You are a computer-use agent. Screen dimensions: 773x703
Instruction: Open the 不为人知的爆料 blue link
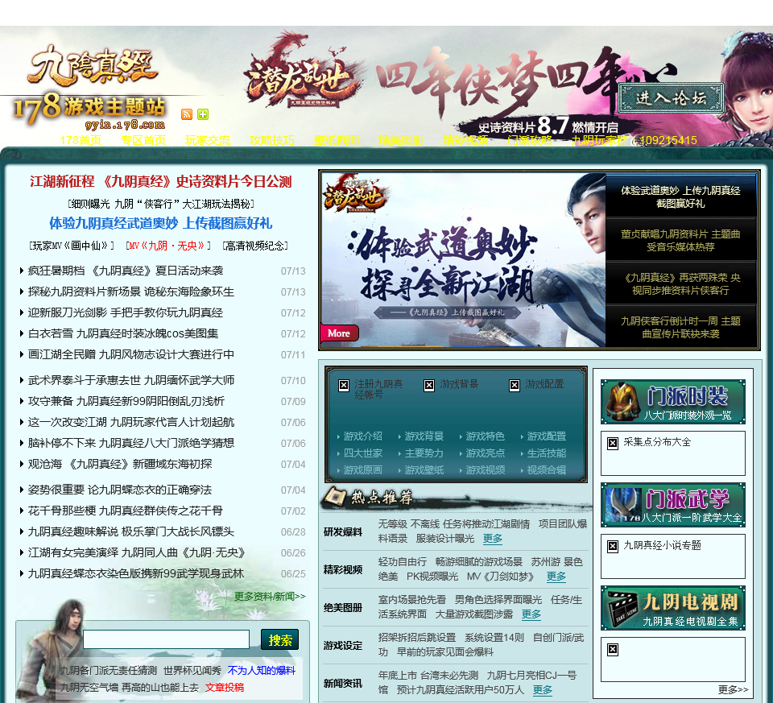[x=261, y=671]
